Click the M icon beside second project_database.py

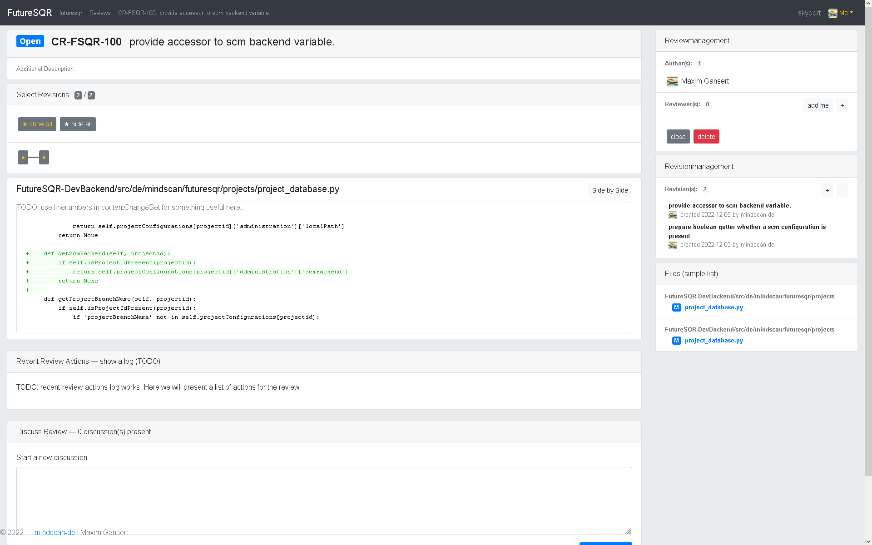tap(676, 341)
